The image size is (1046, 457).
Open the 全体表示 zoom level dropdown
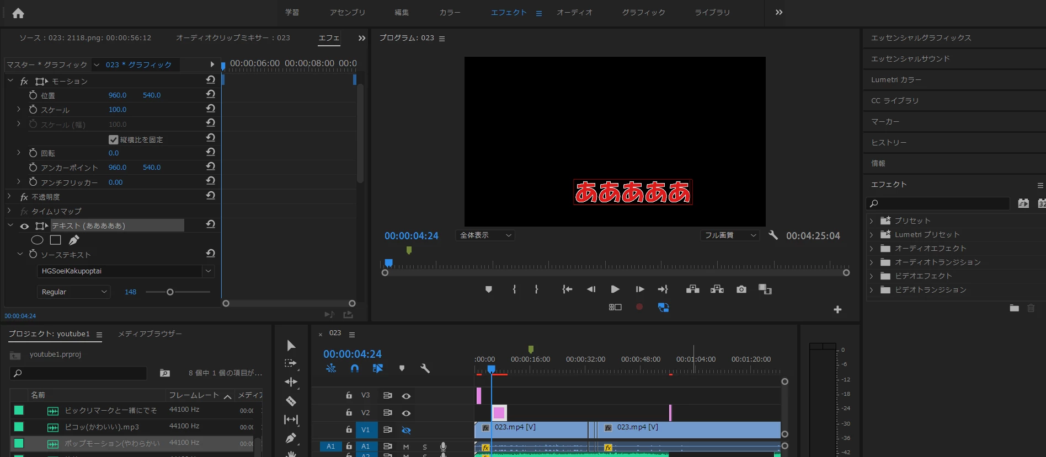tap(485, 235)
